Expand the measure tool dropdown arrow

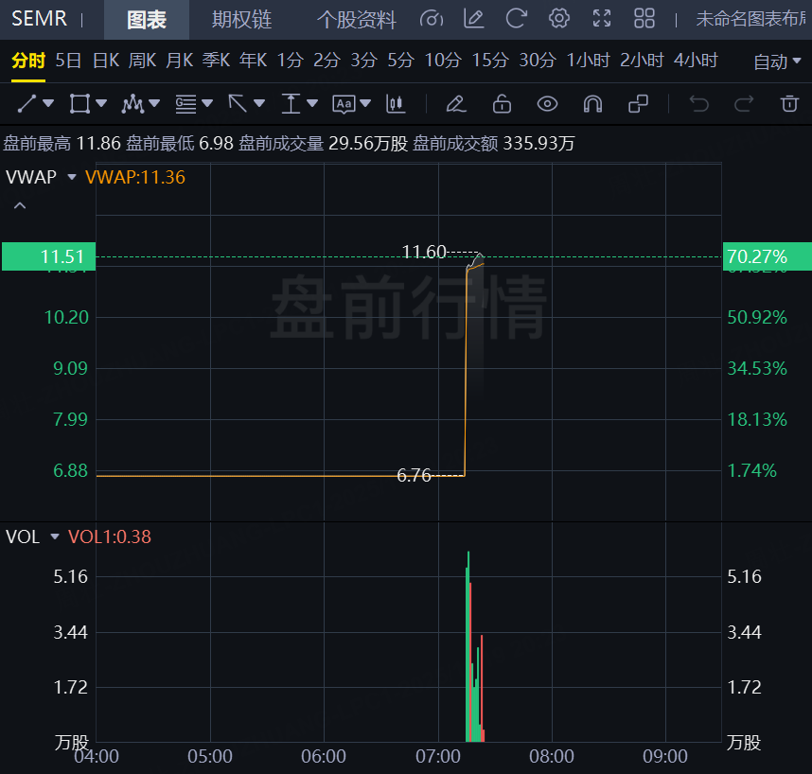312,103
